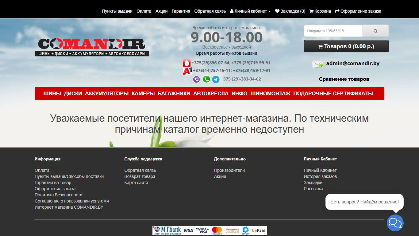This screenshot has width=419, height=236.
Task: Open footer link Производители
Action: point(229,170)
